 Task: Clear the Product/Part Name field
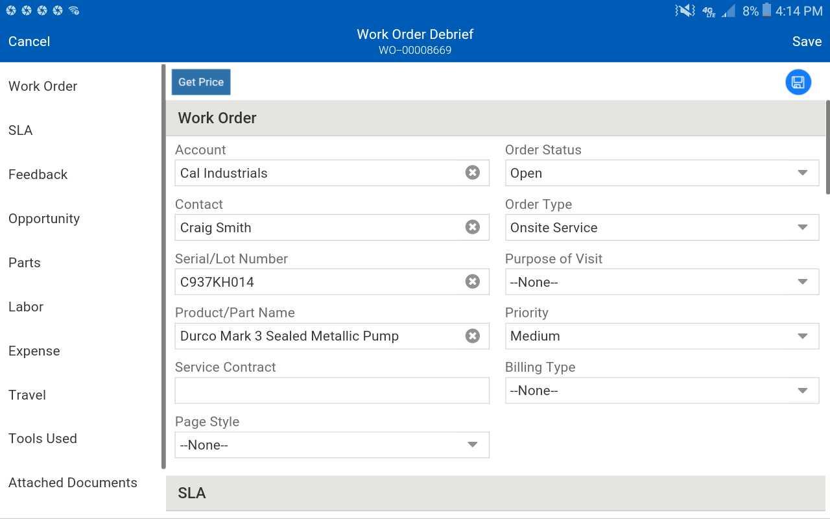(473, 335)
